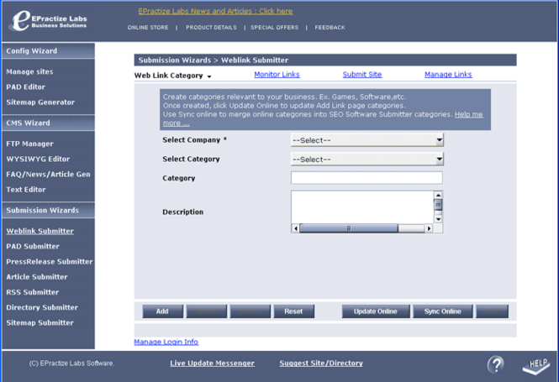Open the FEEDBACK menu item

point(330,28)
